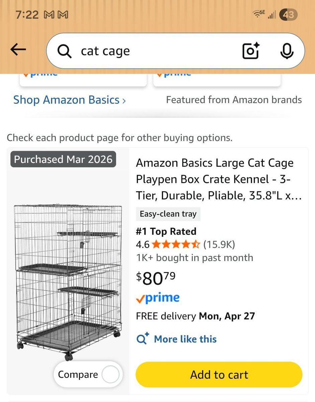Tap the More like this search icon
Image resolution: width=315 pixels, height=402 pixels.
click(x=143, y=339)
